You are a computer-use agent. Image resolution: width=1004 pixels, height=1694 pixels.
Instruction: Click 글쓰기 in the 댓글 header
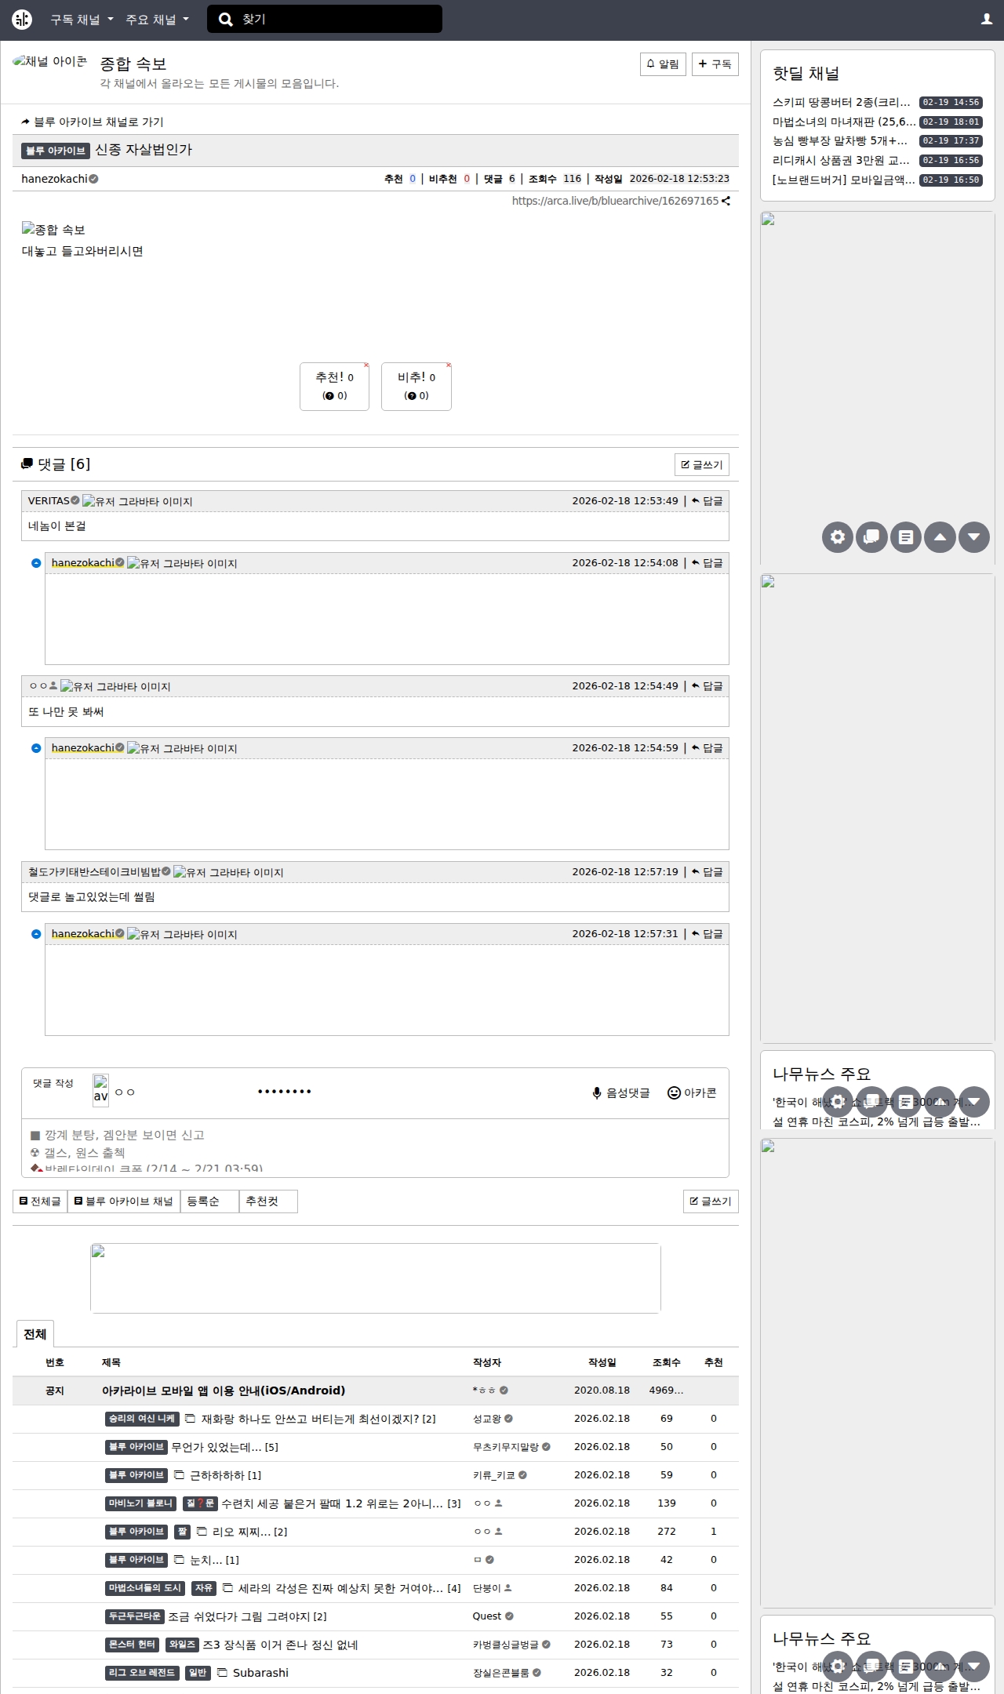[x=702, y=465]
